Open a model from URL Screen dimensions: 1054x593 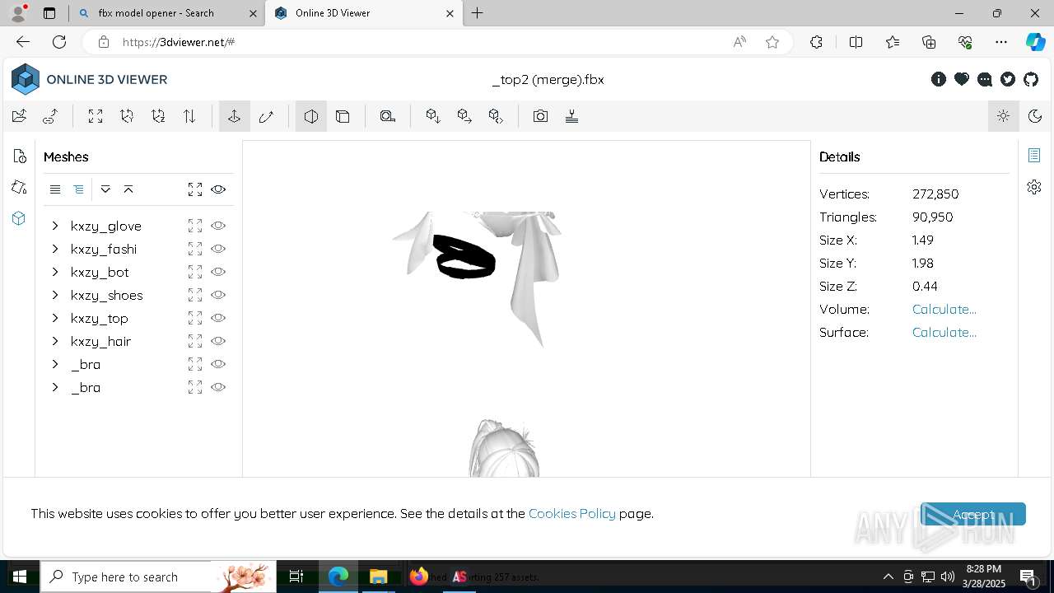coord(50,116)
